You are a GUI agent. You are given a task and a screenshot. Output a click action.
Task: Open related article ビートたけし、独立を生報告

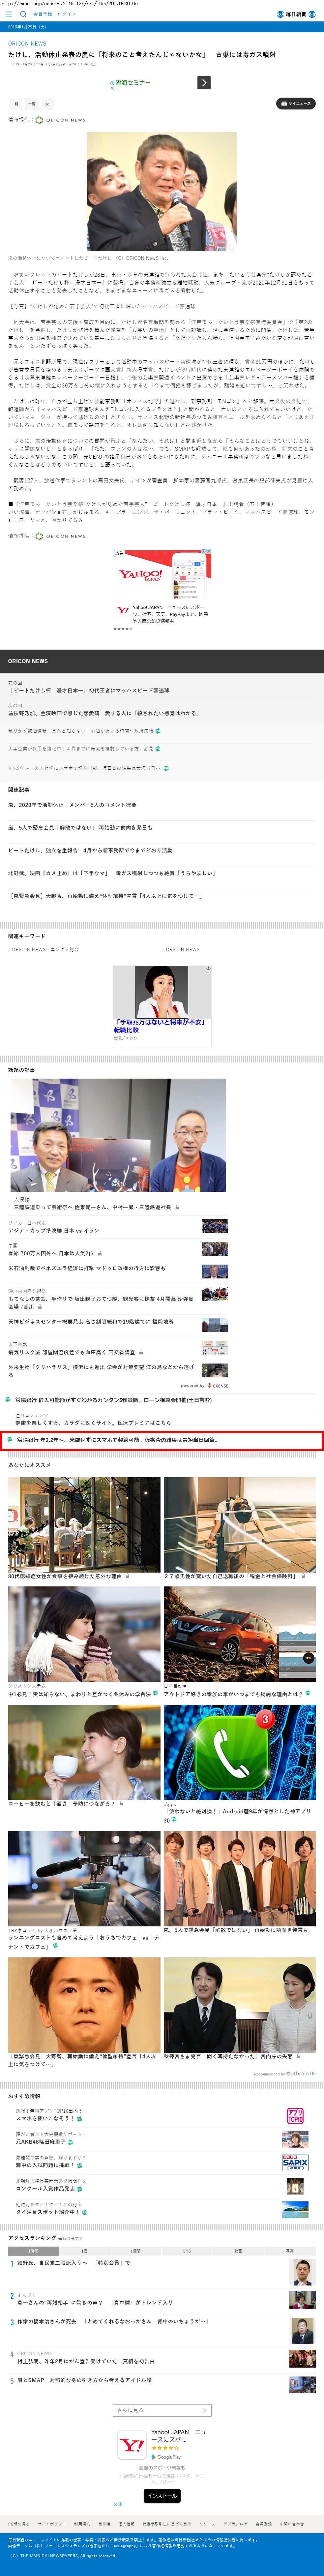tap(90, 851)
